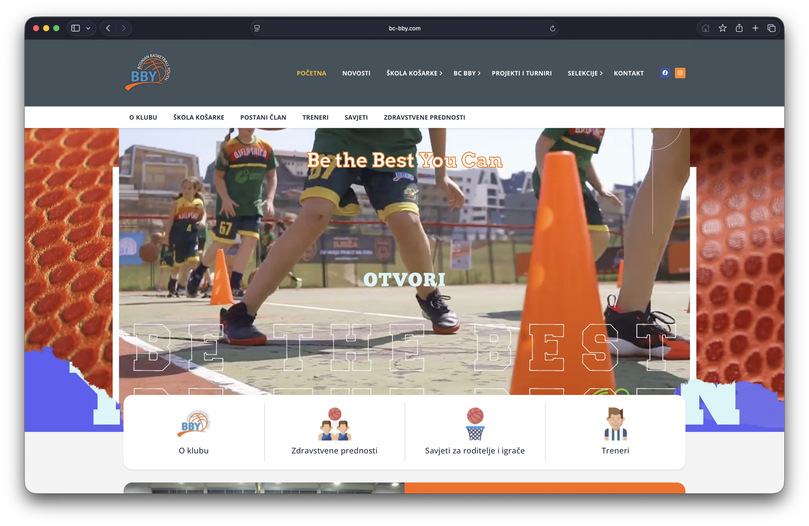Reload the page in address bar
Screen dimensions: 809x526
click(x=552, y=28)
